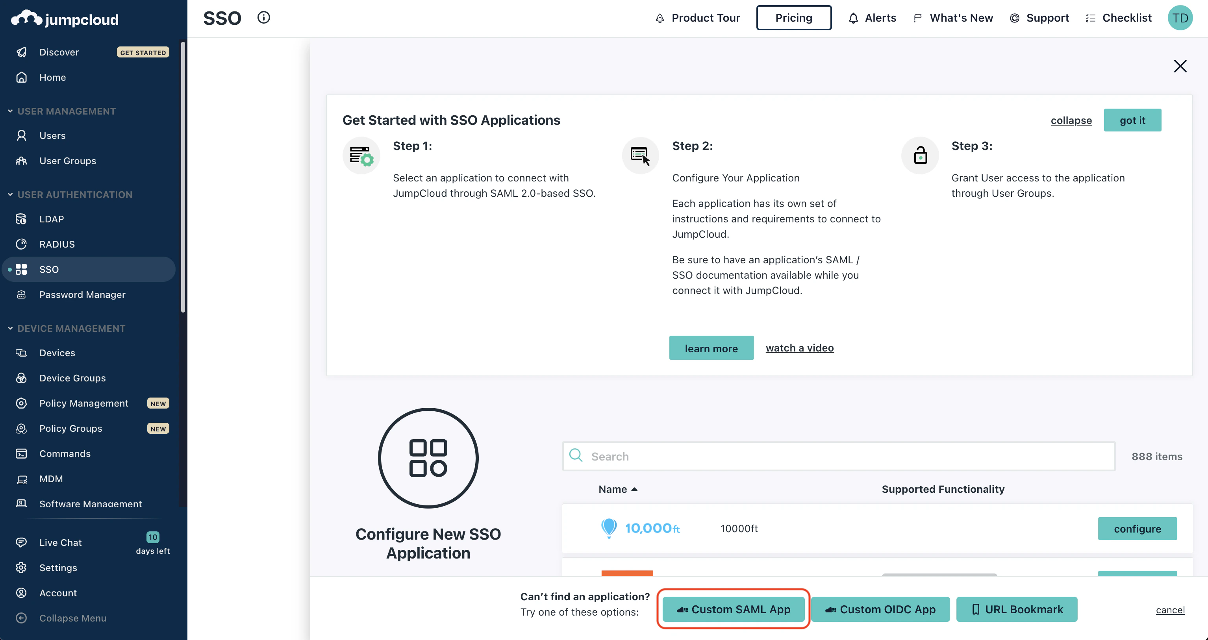Focus the application Search field
Image resolution: width=1208 pixels, height=640 pixels.
838,456
